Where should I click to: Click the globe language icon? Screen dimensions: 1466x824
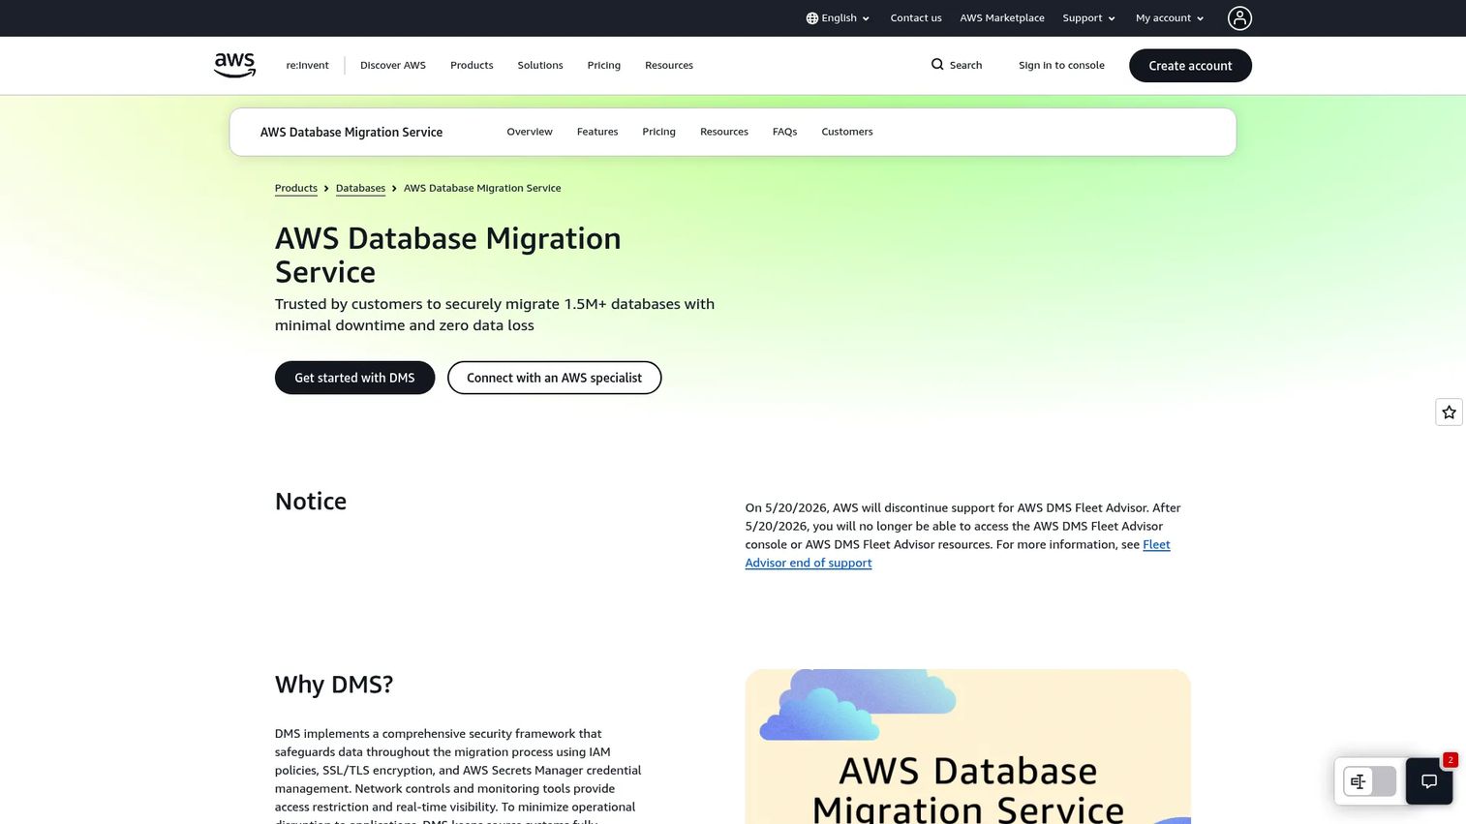coord(812,18)
